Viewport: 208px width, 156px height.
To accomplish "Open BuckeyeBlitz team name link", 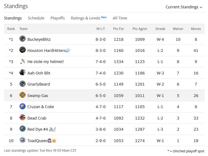I will pos(39,40).
